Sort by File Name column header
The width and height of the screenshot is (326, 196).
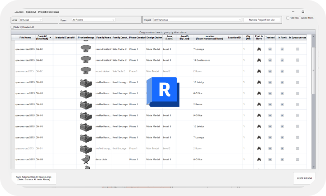tap(25, 38)
